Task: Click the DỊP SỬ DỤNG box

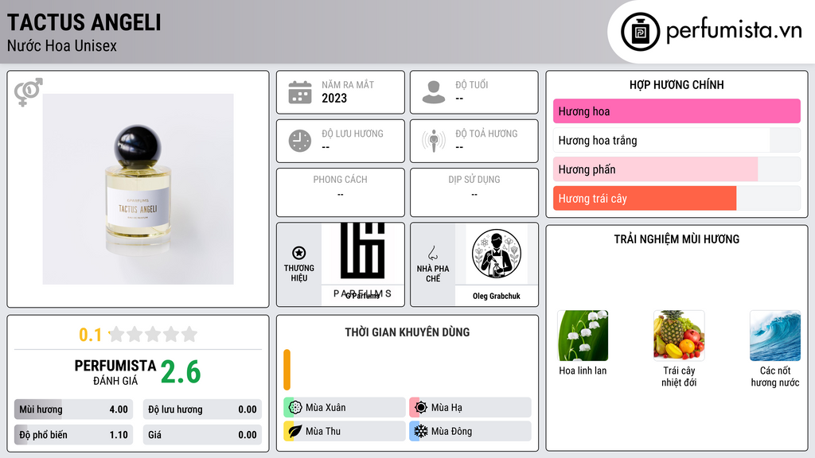Action: [474, 192]
